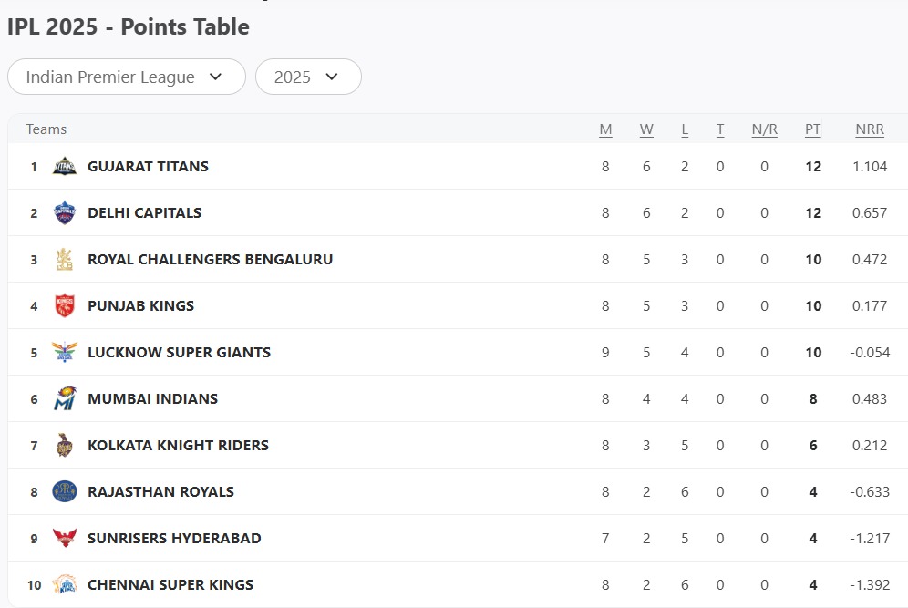Select Gujarat Titans NRR value 1.104
908x608 pixels.
pyautogui.click(x=870, y=166)
